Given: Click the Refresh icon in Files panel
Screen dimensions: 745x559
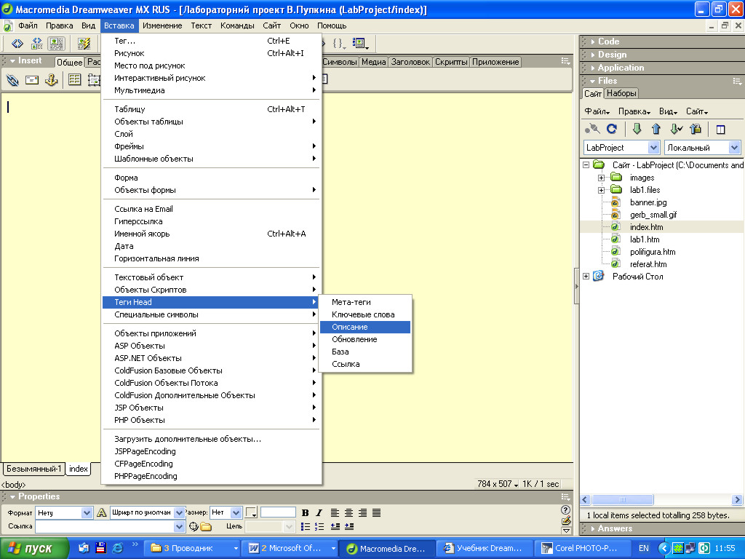Looking at the screenshot, I should (x=612, y=128).
